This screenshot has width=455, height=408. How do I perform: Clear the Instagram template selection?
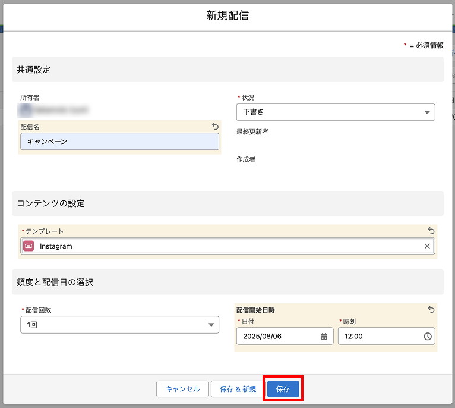[427, 246]
